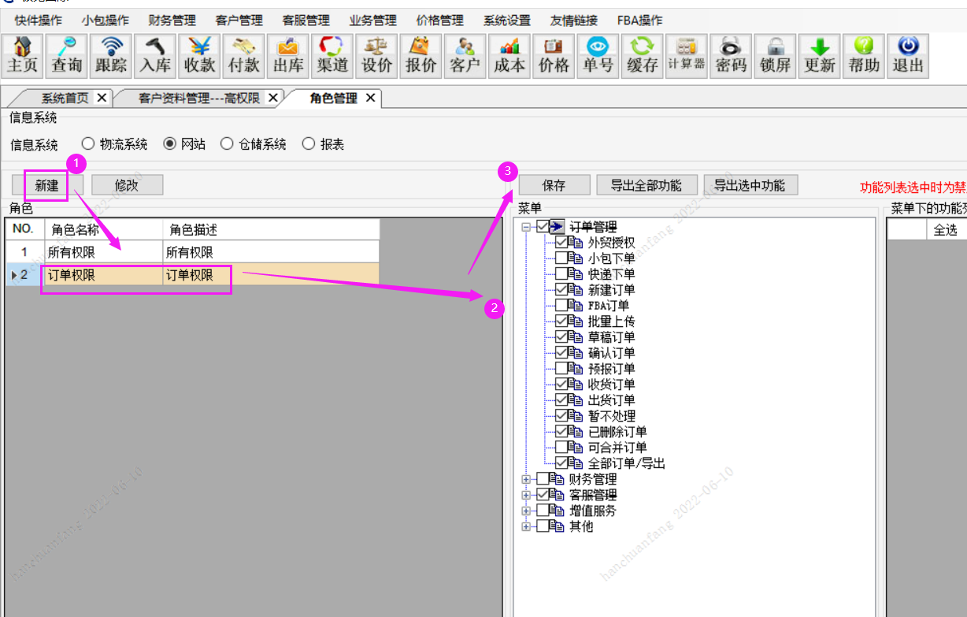
Task: Click the 渠道 channel toolbar icon
Action: (x=332, y=56)
